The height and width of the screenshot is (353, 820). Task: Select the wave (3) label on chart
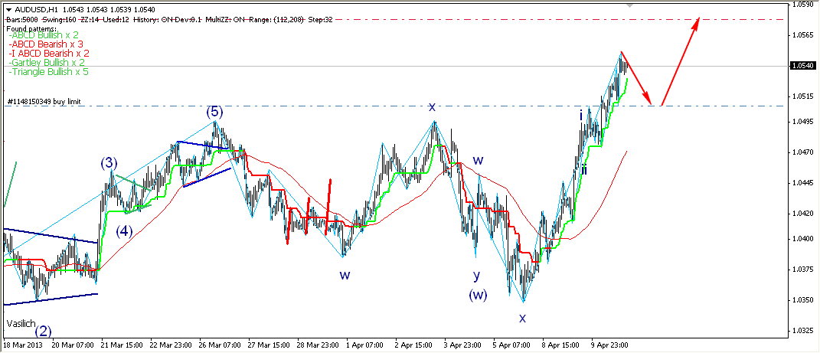click(x=108, y=162)
